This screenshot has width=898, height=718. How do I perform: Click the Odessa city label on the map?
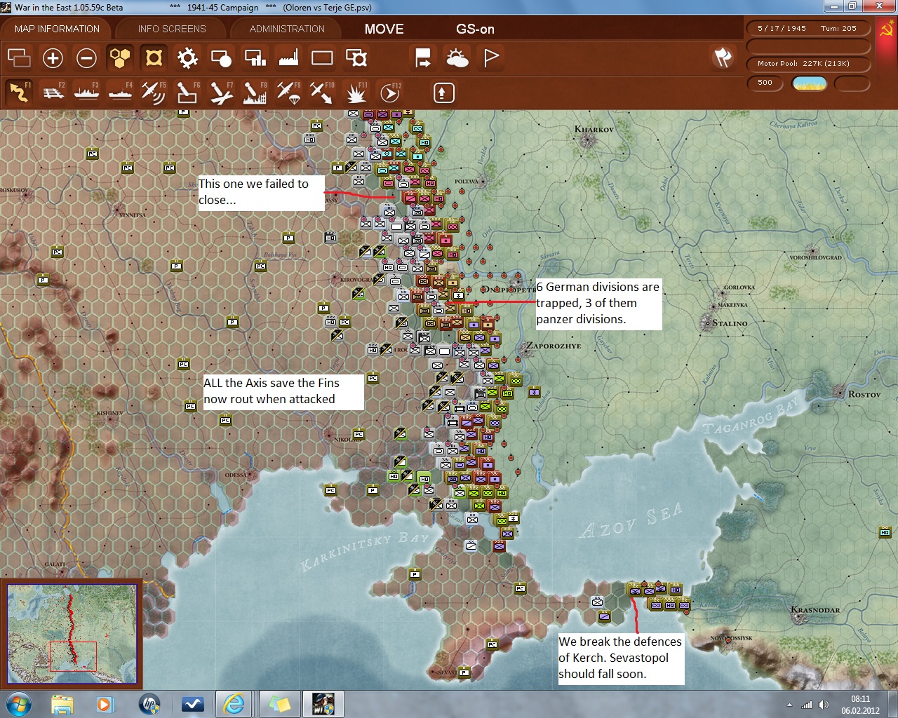pos(236,475)
